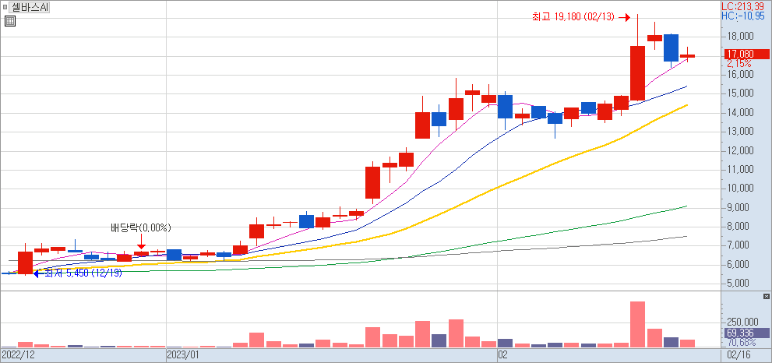
Task: Click the red arrow marker under 배당락
Action: click(x=141, y=242)
